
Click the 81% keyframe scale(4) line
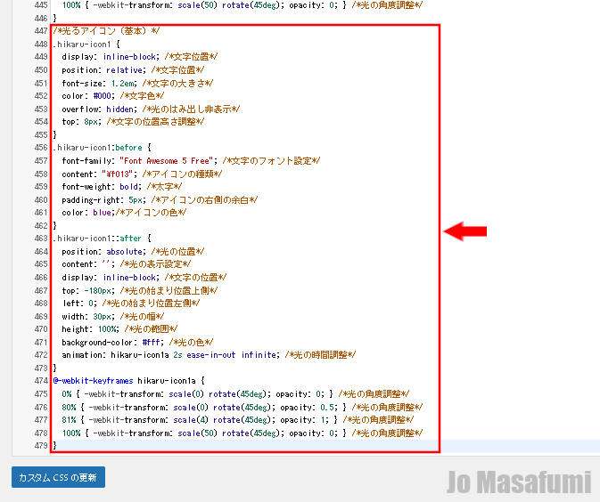pyautogui.click(x=238, y=420)
